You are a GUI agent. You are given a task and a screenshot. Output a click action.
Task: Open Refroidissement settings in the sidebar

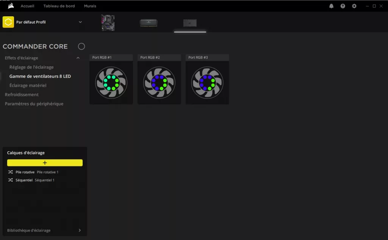coord(22,94)
